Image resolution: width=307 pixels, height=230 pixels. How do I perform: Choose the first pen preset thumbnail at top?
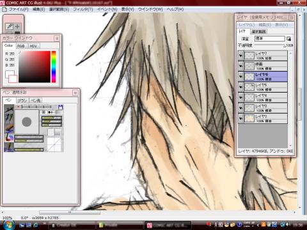tap(9, 109)
